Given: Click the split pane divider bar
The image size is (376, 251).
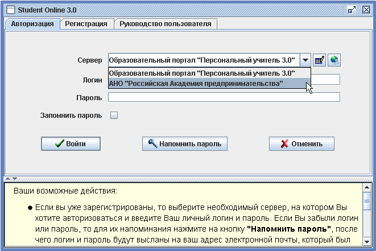Looking at the screenshot, I should [188, 179].
